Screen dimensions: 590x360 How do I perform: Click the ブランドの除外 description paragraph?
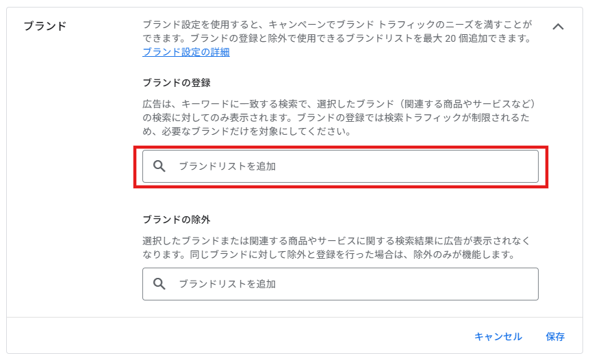[x=336, y=248]
